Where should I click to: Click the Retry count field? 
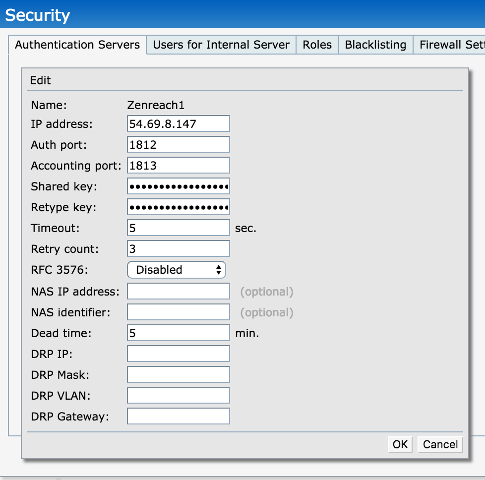[178, 249]
